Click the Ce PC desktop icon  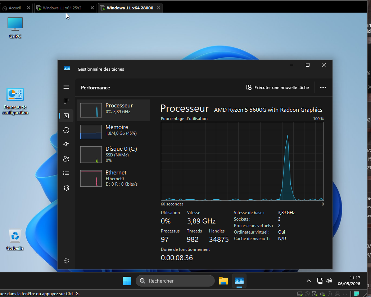point(15,28)
